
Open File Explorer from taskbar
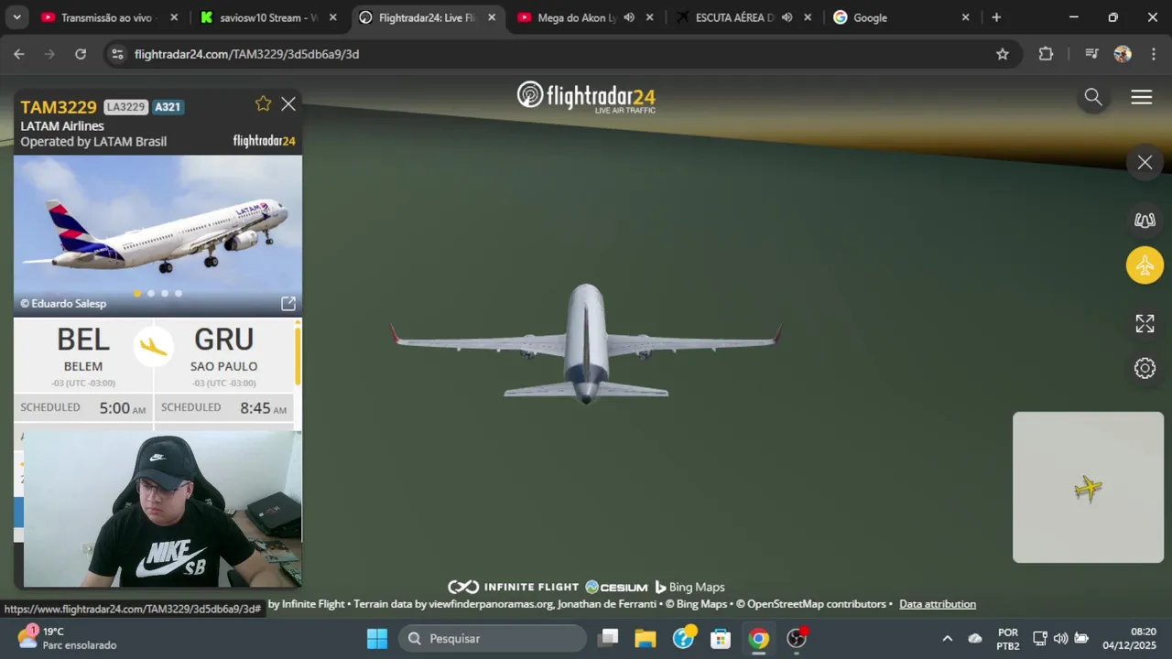(x=646, y=638)
